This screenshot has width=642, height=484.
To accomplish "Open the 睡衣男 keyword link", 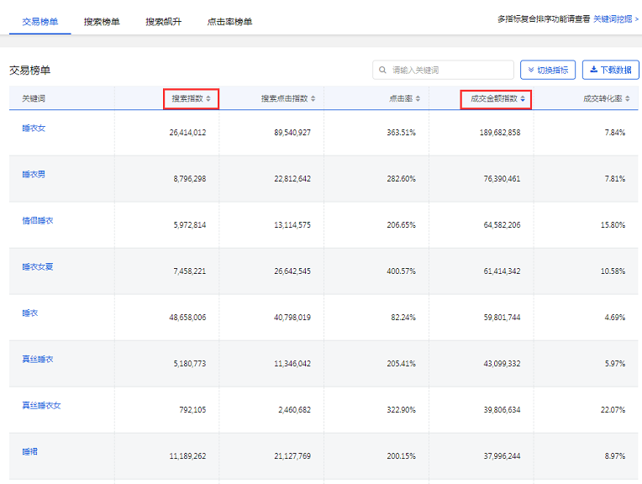I will [34, 175].
